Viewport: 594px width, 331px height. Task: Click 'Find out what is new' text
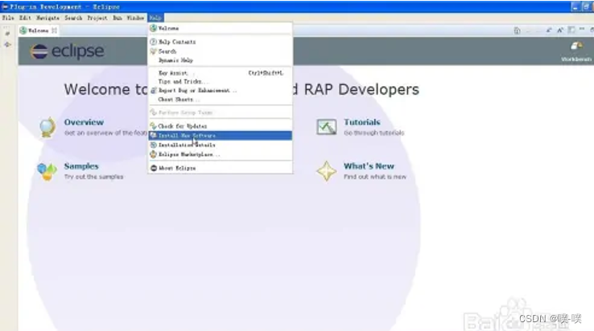coord(374,177)
